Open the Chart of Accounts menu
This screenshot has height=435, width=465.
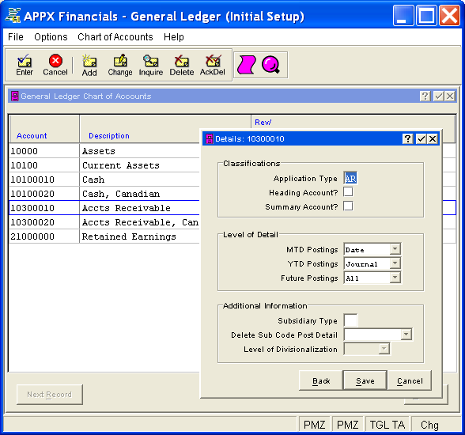(115, 37)
